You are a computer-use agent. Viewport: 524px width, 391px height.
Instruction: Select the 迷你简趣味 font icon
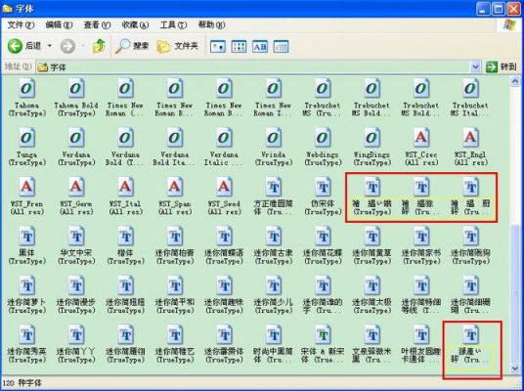[x=224, y=285]
